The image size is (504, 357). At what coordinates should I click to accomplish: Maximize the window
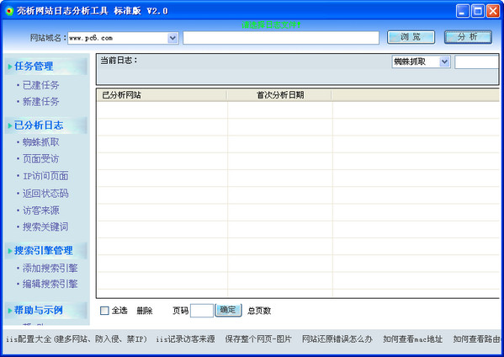point(478,11)
